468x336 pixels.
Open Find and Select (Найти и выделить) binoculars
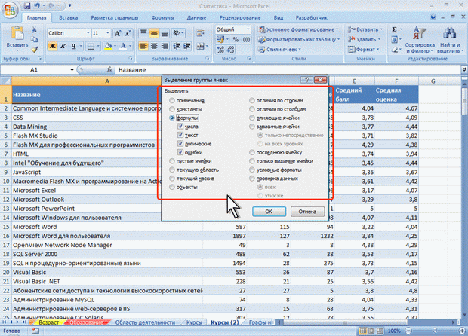click(x=449, y=40)
